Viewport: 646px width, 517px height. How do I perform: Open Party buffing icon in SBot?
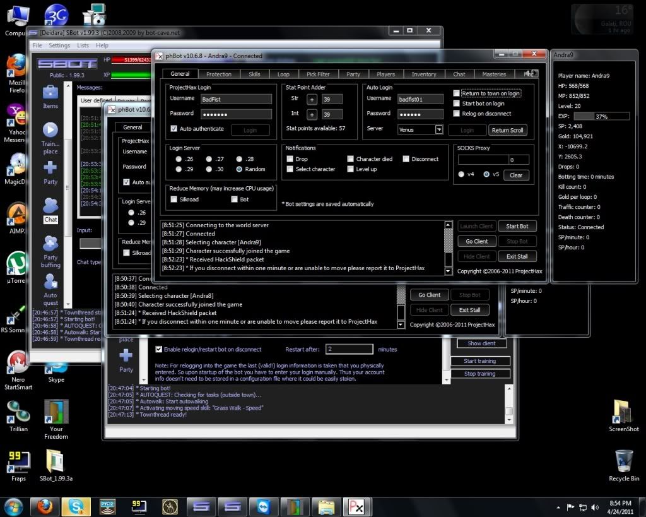coord(50,244)
